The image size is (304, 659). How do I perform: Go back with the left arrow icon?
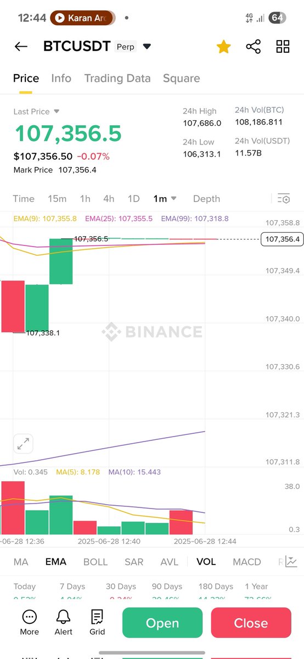coord(21,47)
